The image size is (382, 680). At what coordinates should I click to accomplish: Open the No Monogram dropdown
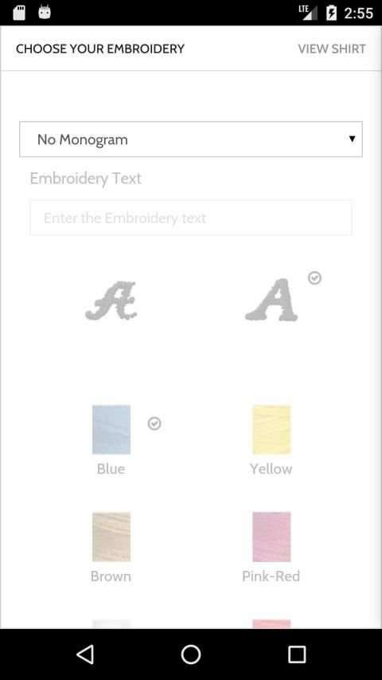click(x=191, y=140)
